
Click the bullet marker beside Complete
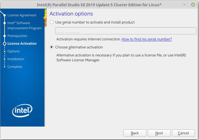(4, 67)
